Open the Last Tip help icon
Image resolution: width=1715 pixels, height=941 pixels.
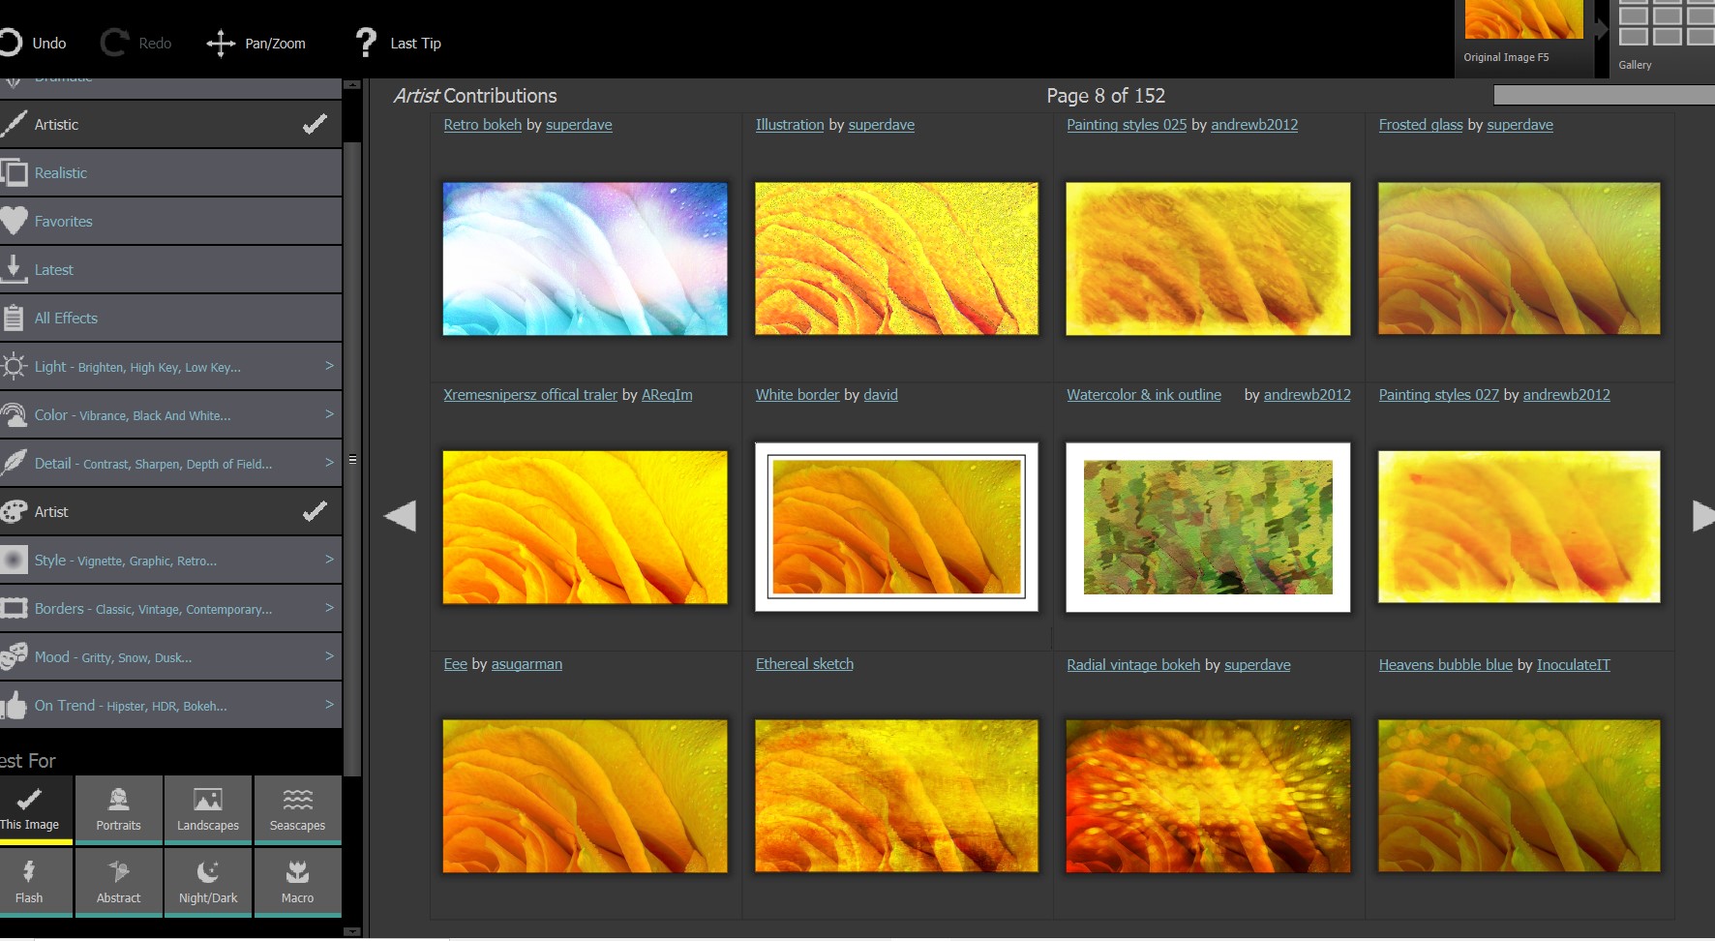click(x=366, y=43)
